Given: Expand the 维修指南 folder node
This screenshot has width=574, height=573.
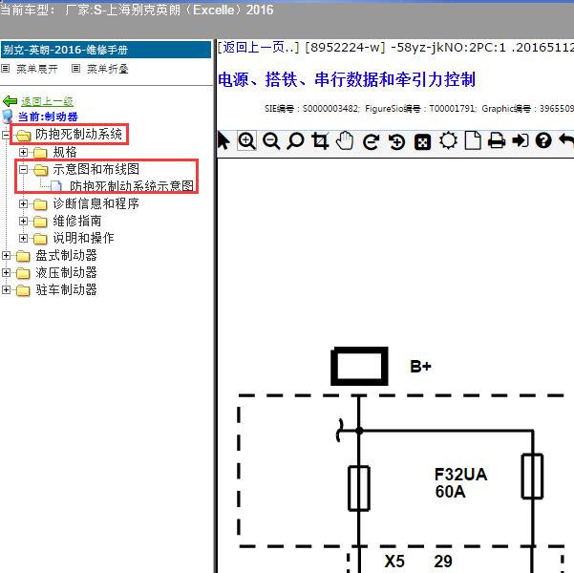Looking at the screenshot, I should point(24,221).
